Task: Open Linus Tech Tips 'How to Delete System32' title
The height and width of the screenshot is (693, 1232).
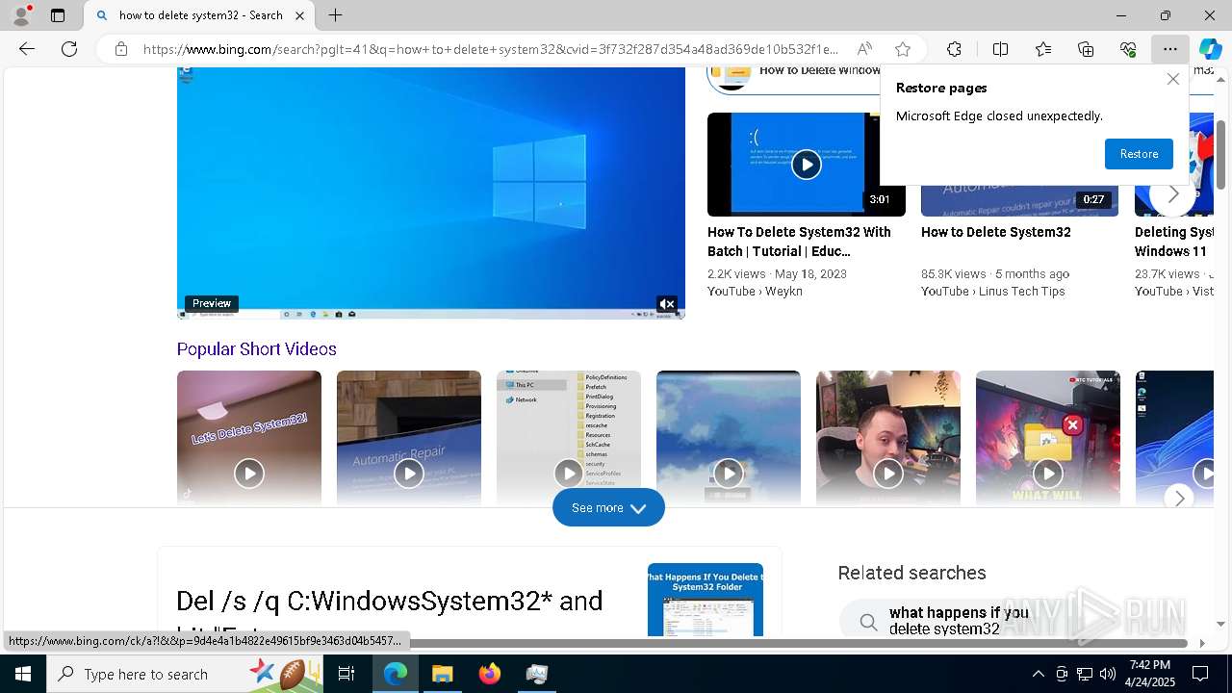Action: point(995,232)
